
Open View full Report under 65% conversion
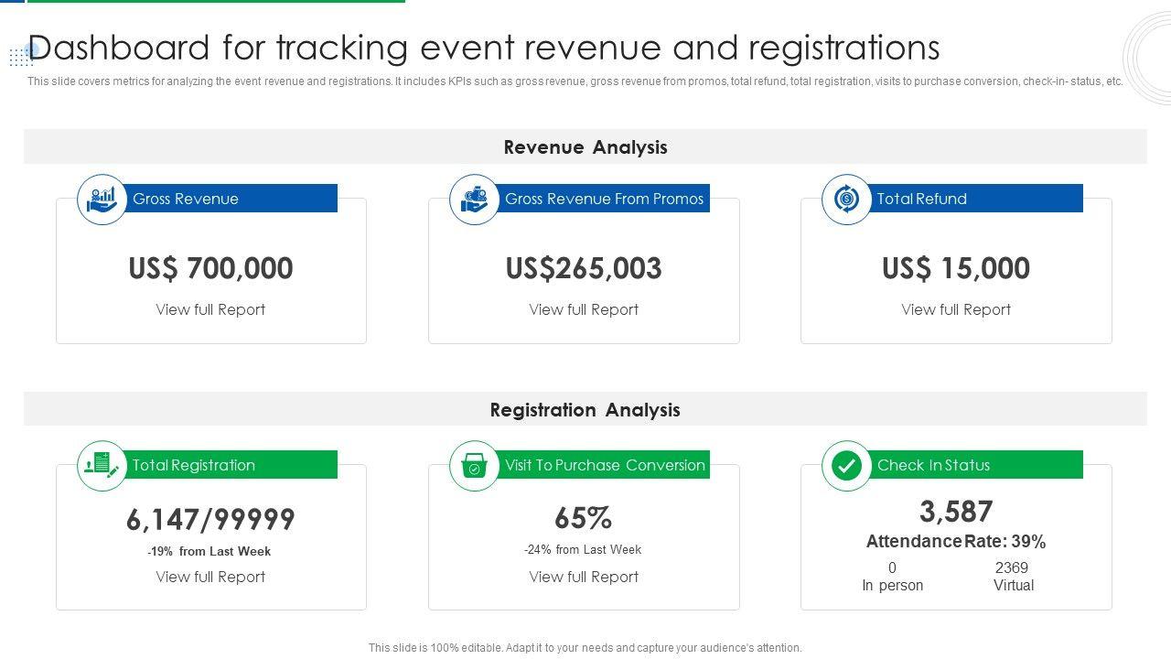click(584, 577)
